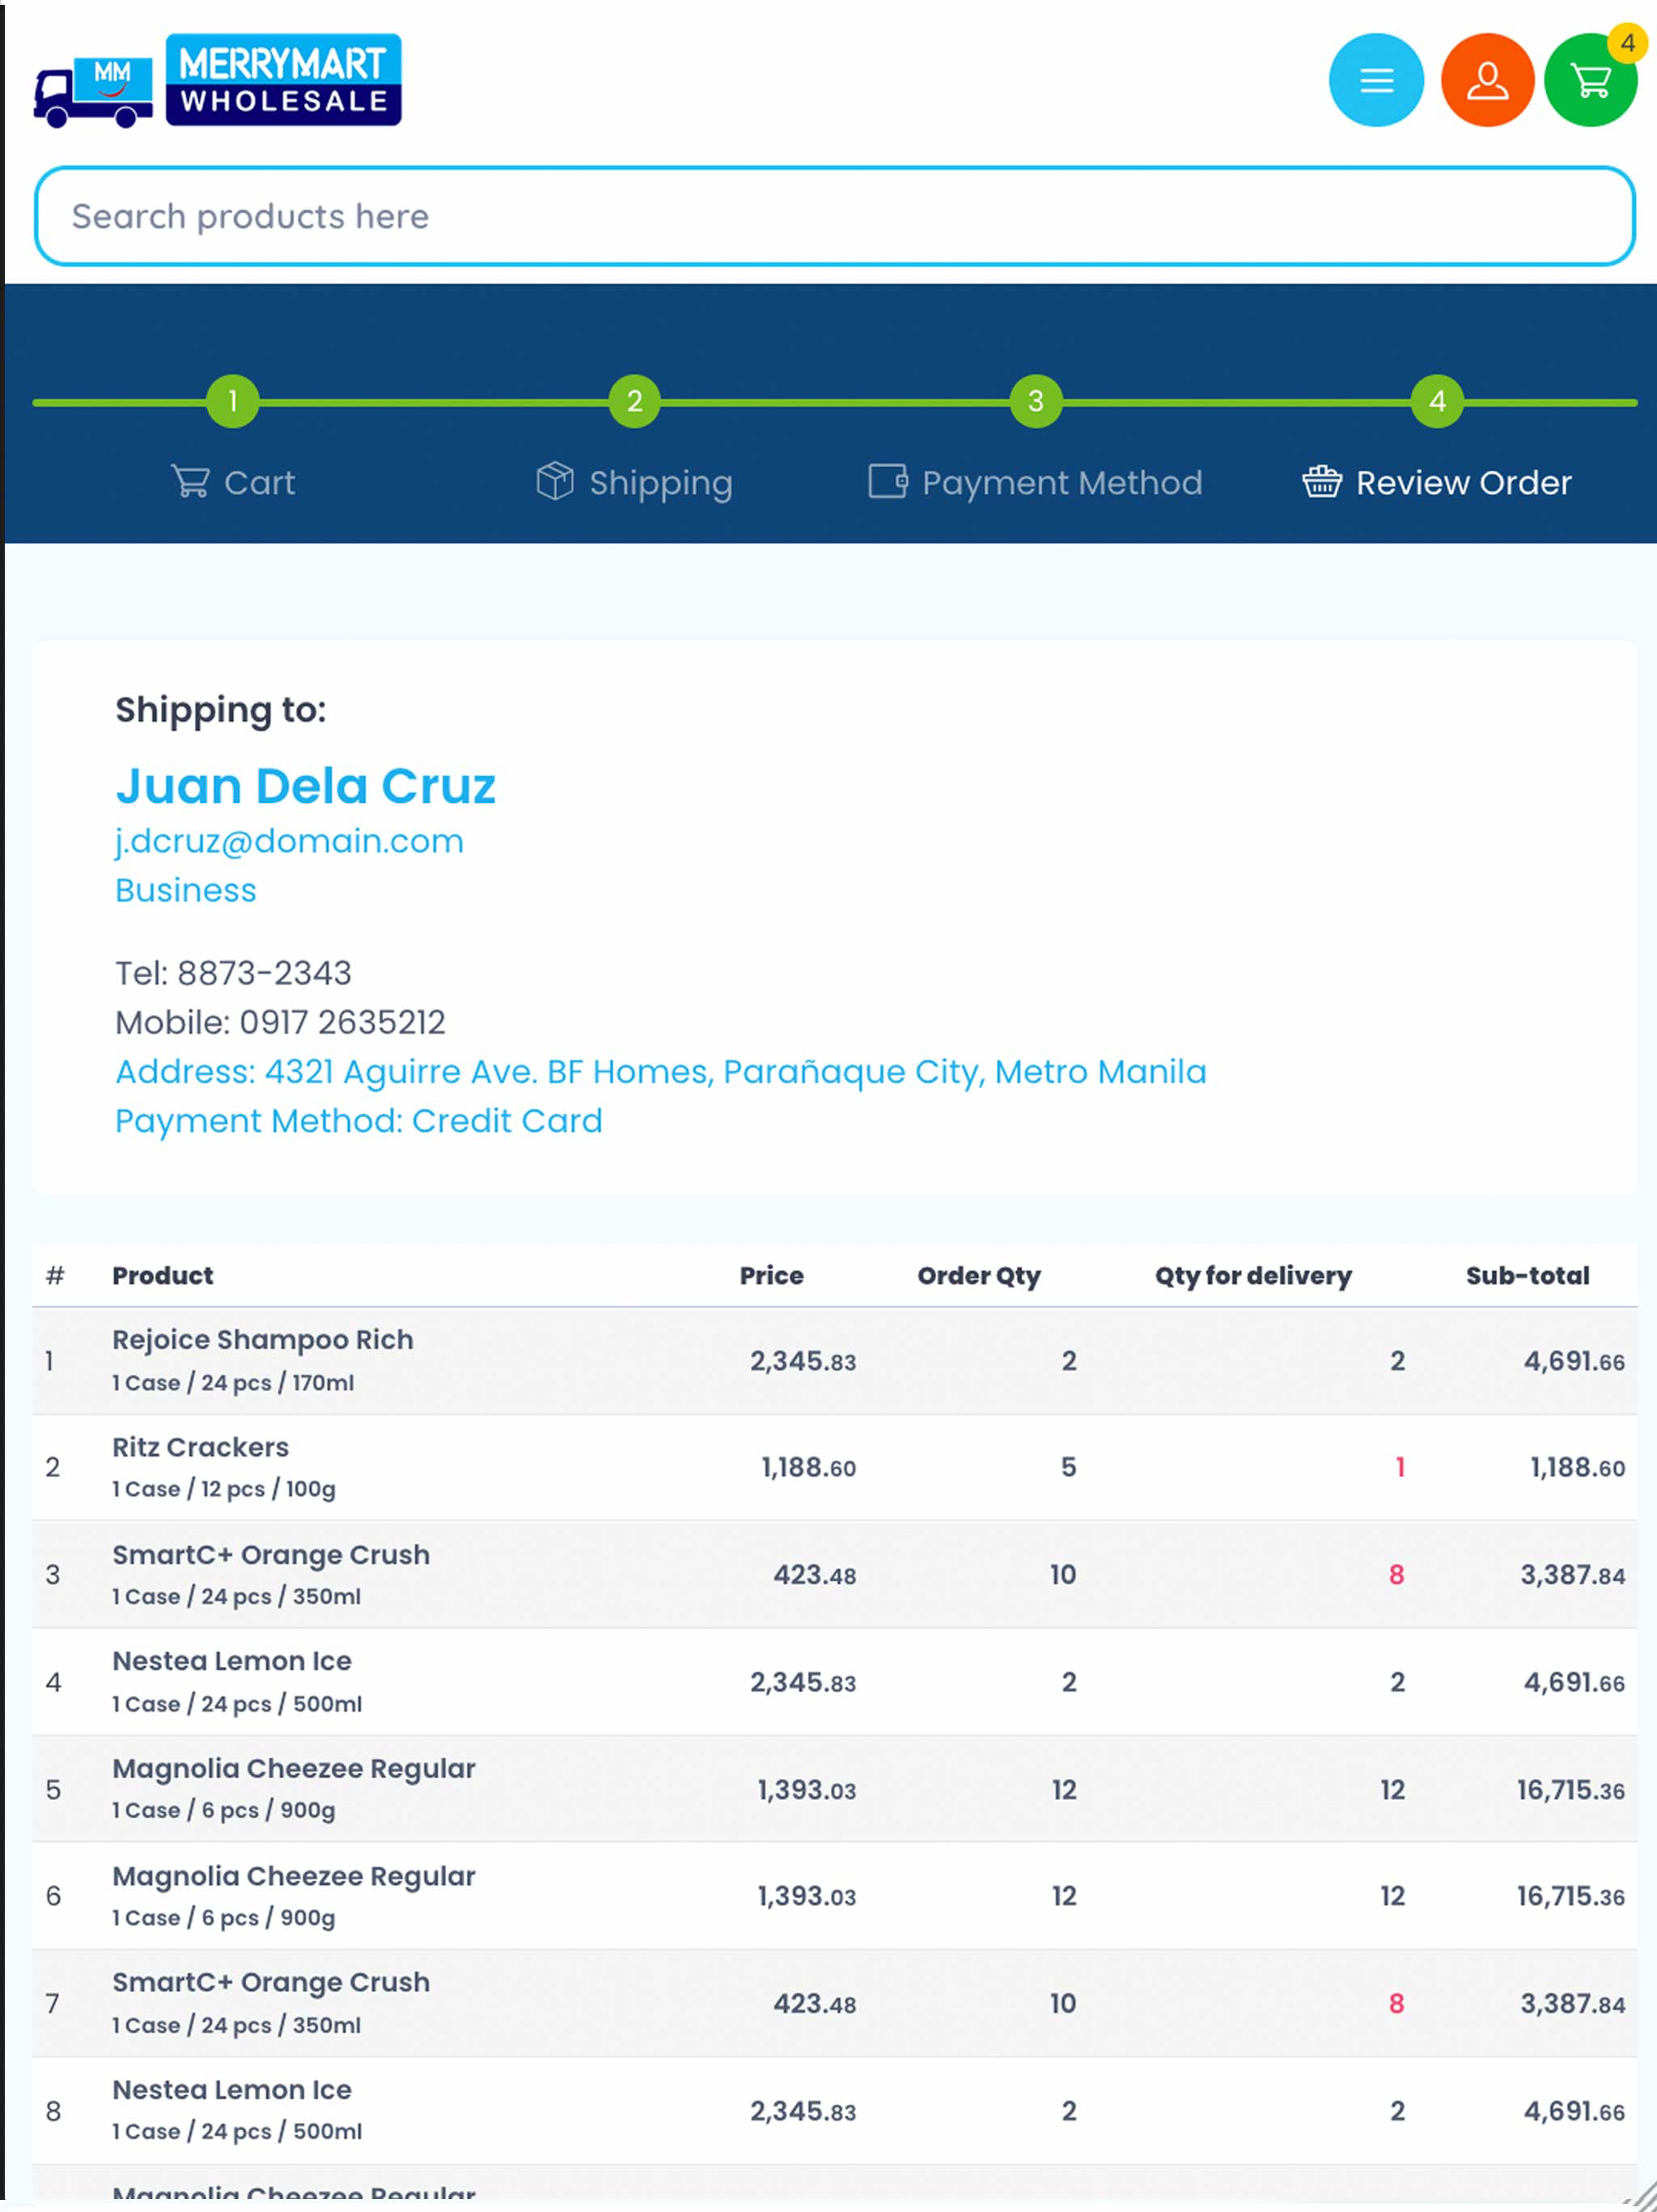
Task: Click the name Juan Dela Cruz
Action: click(x=306, y=786)
